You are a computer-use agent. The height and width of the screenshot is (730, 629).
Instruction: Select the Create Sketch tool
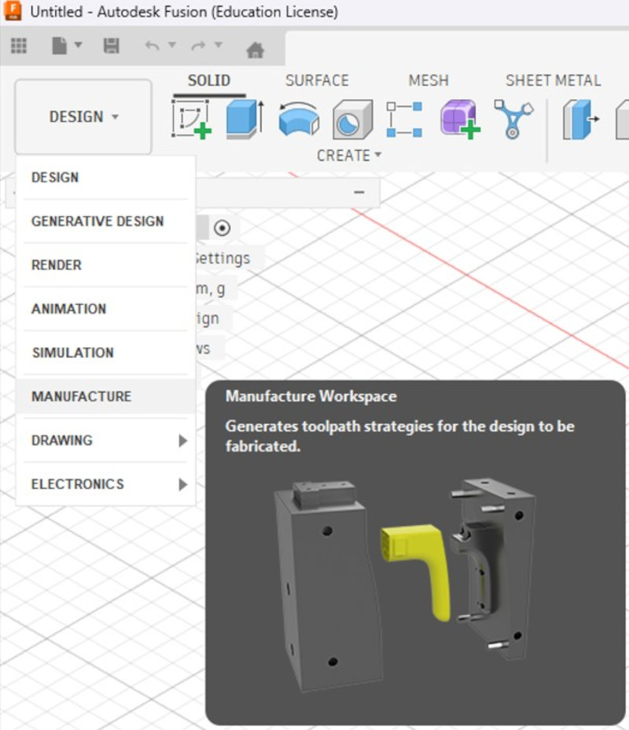(191, 119)
